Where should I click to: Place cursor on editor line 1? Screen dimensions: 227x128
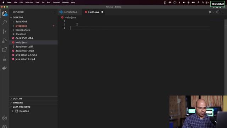pyautogui.click(x=140, y=21)
